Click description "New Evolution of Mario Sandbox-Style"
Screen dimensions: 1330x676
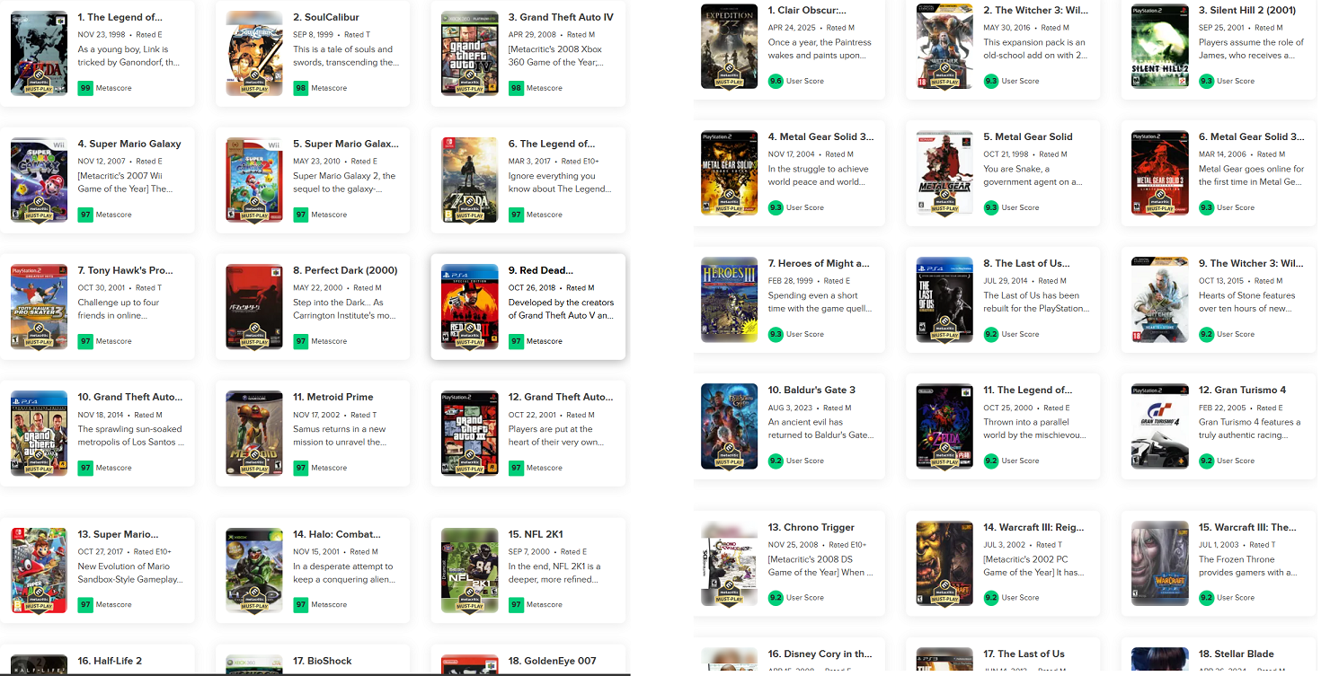coord(130,573)
